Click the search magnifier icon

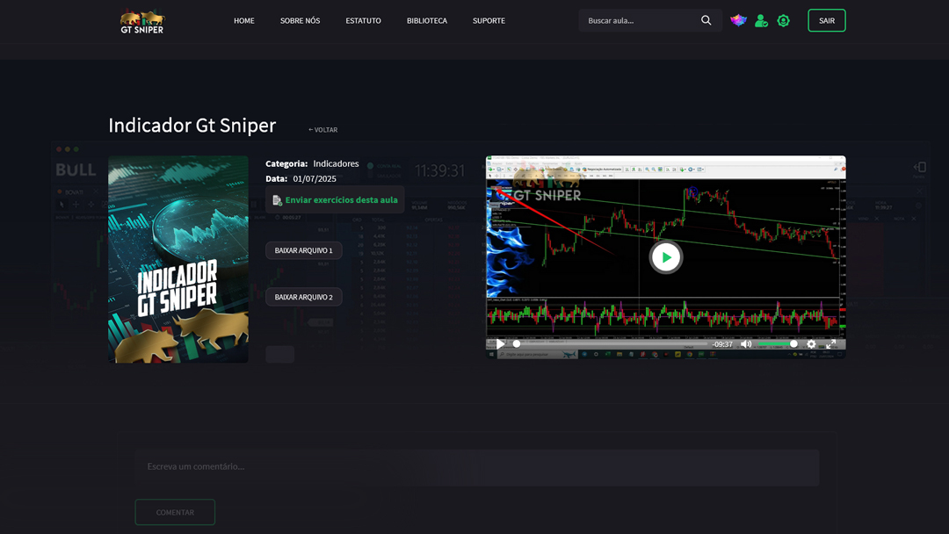coord(706,20)
